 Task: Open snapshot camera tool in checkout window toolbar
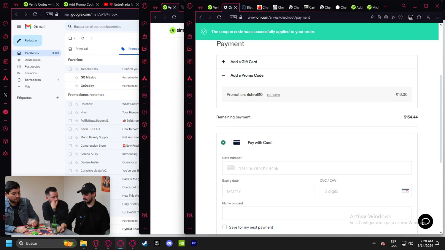coord(379,17)
